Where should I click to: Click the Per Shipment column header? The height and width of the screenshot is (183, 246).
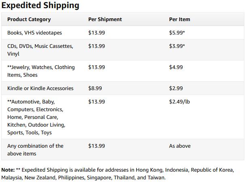tap(105, 19)
